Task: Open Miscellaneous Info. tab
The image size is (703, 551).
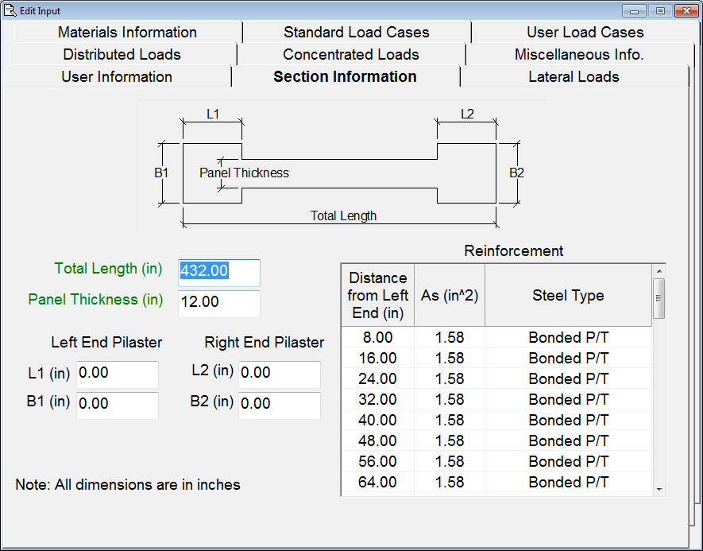Action: coord(579,55)
